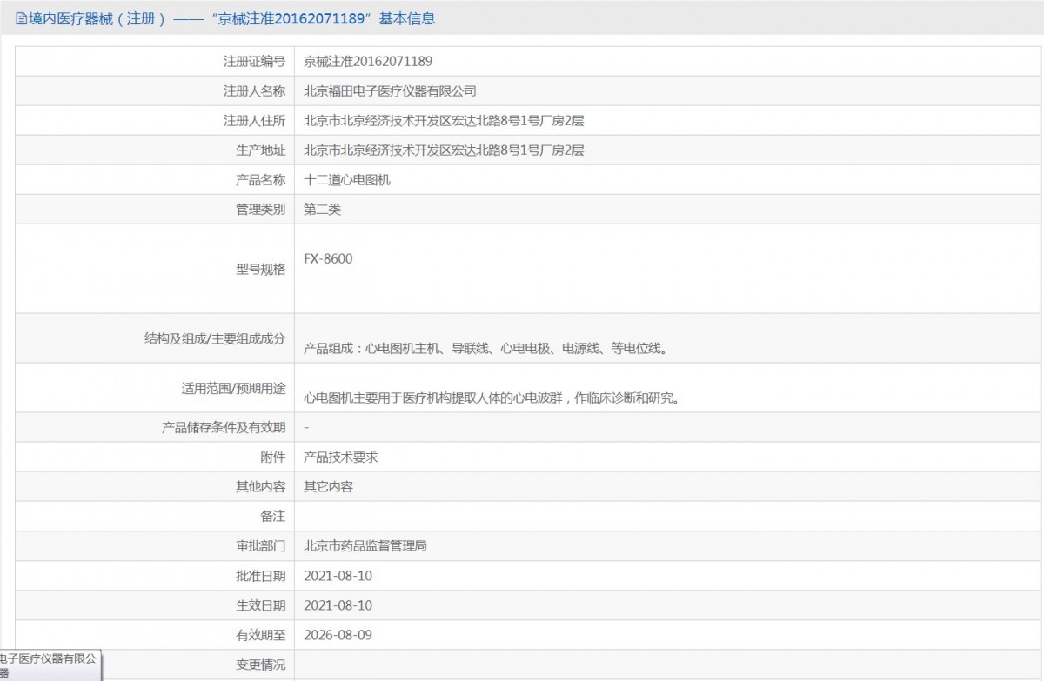This screenshot has width=1044, height=681.
Task: Click the 变更情况 label
Action: 260,664
